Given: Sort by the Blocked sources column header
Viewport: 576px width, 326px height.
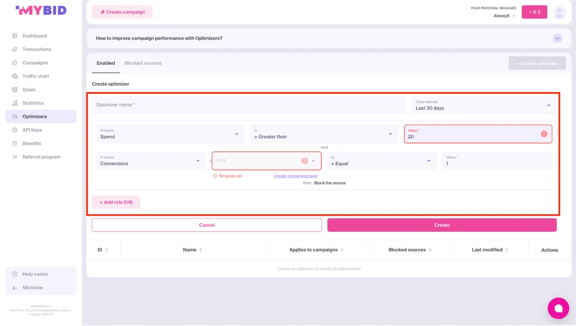Looking at the screenshot, I should pos(410,250).
